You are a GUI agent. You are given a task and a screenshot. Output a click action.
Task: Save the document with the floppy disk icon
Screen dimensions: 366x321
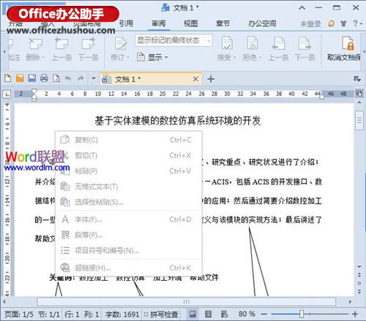tap(32, 78)
